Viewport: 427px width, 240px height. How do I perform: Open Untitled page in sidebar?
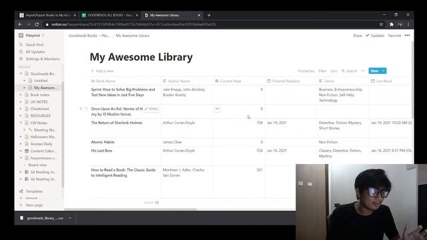(41, 81)
